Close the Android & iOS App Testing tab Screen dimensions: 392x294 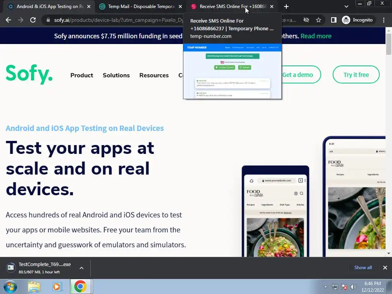click(89, 7)
